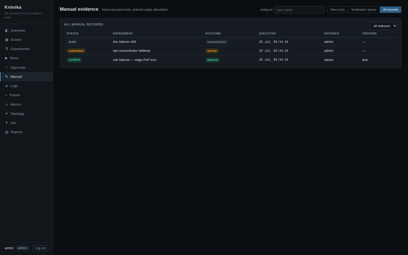Select the All records tab
This screenshot has height=255, width=408.
[x=390, y=10]
